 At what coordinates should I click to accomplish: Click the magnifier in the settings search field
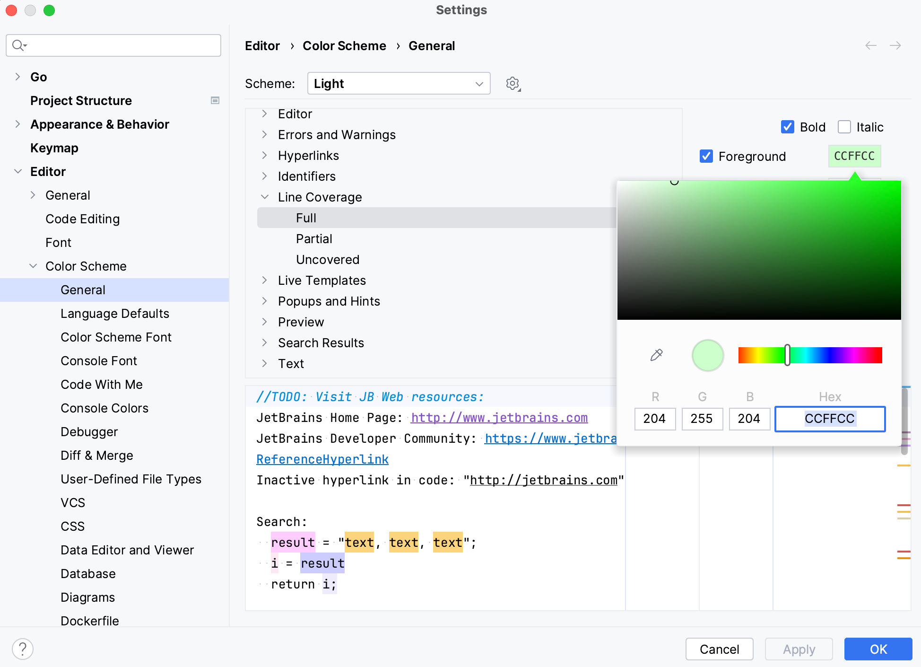[18, 45]
